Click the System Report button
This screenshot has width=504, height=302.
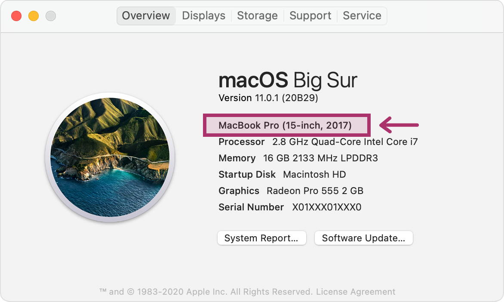(x=261, y=238)
